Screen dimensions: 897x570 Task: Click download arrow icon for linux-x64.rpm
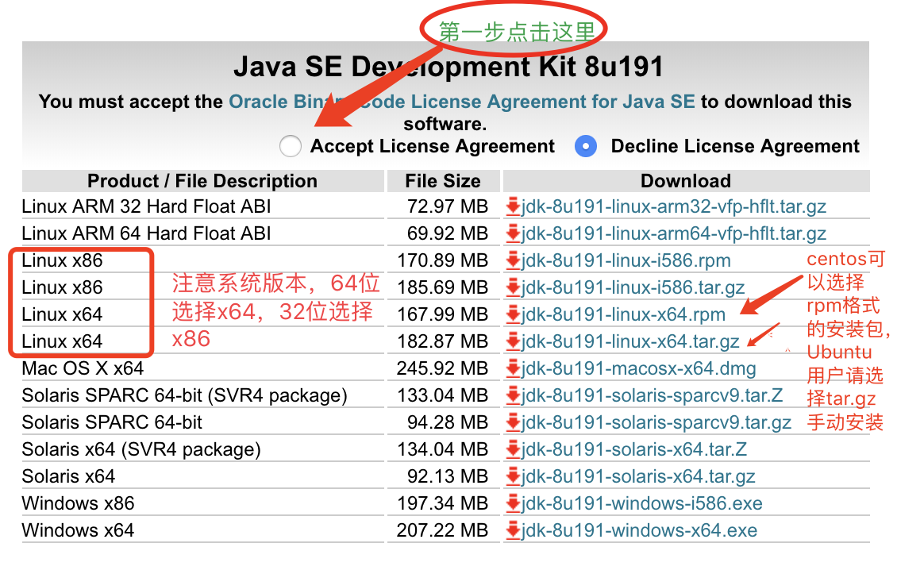click(513, 314)
